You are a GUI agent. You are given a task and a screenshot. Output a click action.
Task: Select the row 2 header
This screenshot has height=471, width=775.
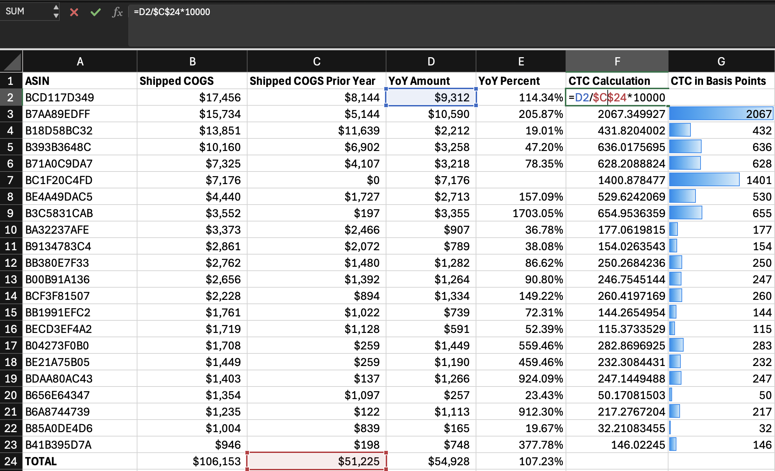(x=11, y=97)
